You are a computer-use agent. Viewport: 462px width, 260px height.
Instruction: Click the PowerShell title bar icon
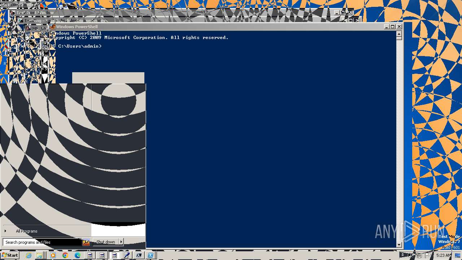(x=53, y=26)
